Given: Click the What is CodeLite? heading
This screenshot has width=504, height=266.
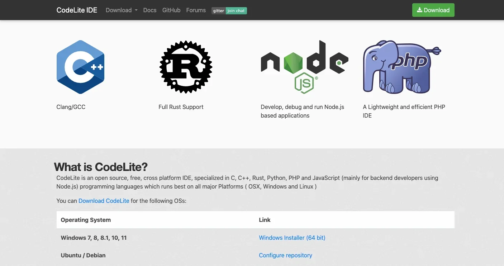Looking at the screenshot, I should tap(101, 167).
